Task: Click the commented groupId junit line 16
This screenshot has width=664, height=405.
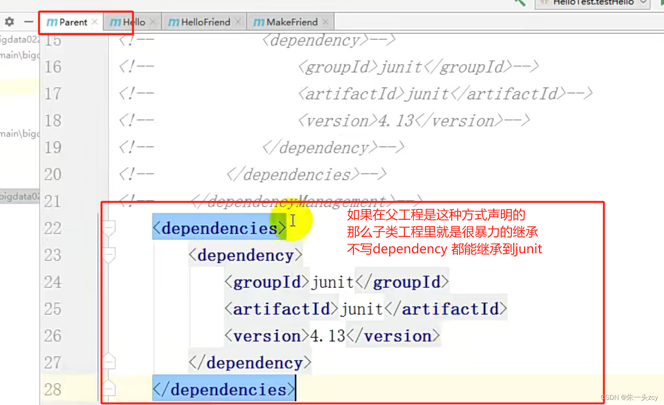Action: point(418,67)
